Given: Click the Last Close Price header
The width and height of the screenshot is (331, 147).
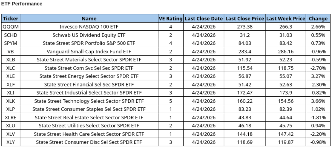Looking at the screenshot, I should point(245,19).
